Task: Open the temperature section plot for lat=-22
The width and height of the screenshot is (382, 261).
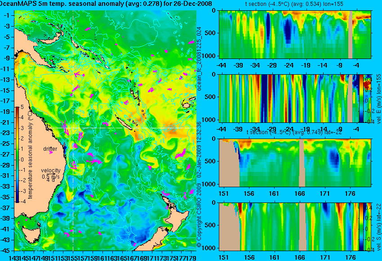Action: tap(295, 163)
